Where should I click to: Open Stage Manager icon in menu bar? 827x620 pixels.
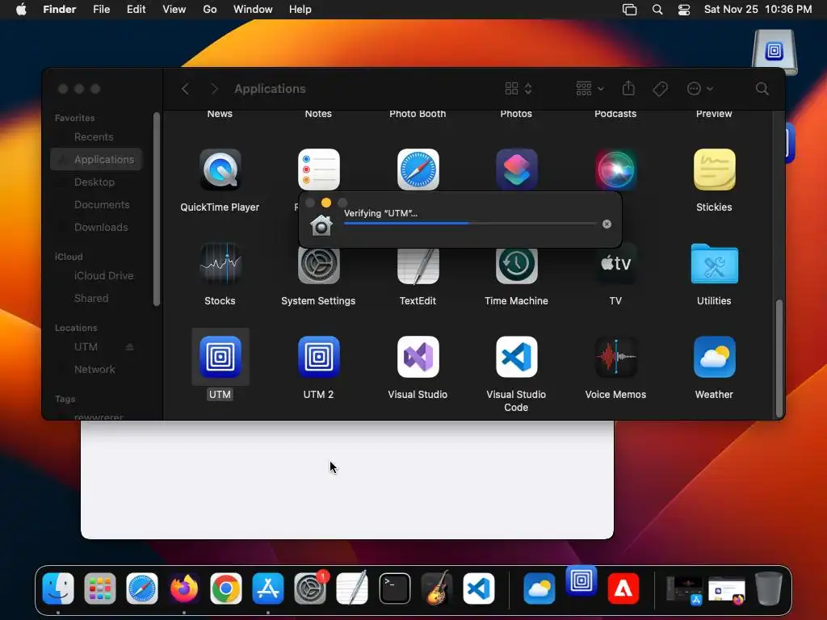(629, 10)
